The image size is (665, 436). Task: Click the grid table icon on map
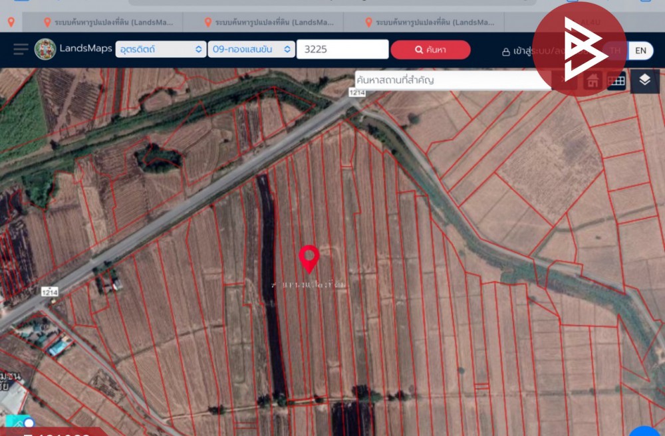coord(616,81)
